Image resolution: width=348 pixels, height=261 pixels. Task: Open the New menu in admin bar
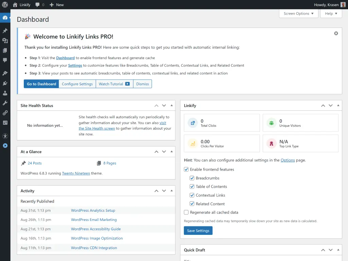tap(56, 5)
